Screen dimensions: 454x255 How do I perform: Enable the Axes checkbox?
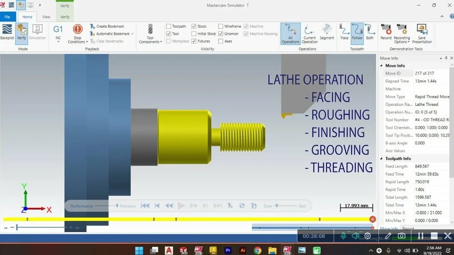click(x=221, y=41)
